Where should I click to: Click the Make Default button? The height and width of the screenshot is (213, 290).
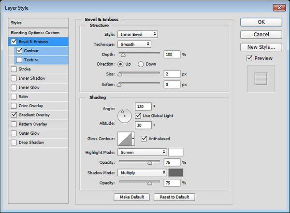[131, 197]
